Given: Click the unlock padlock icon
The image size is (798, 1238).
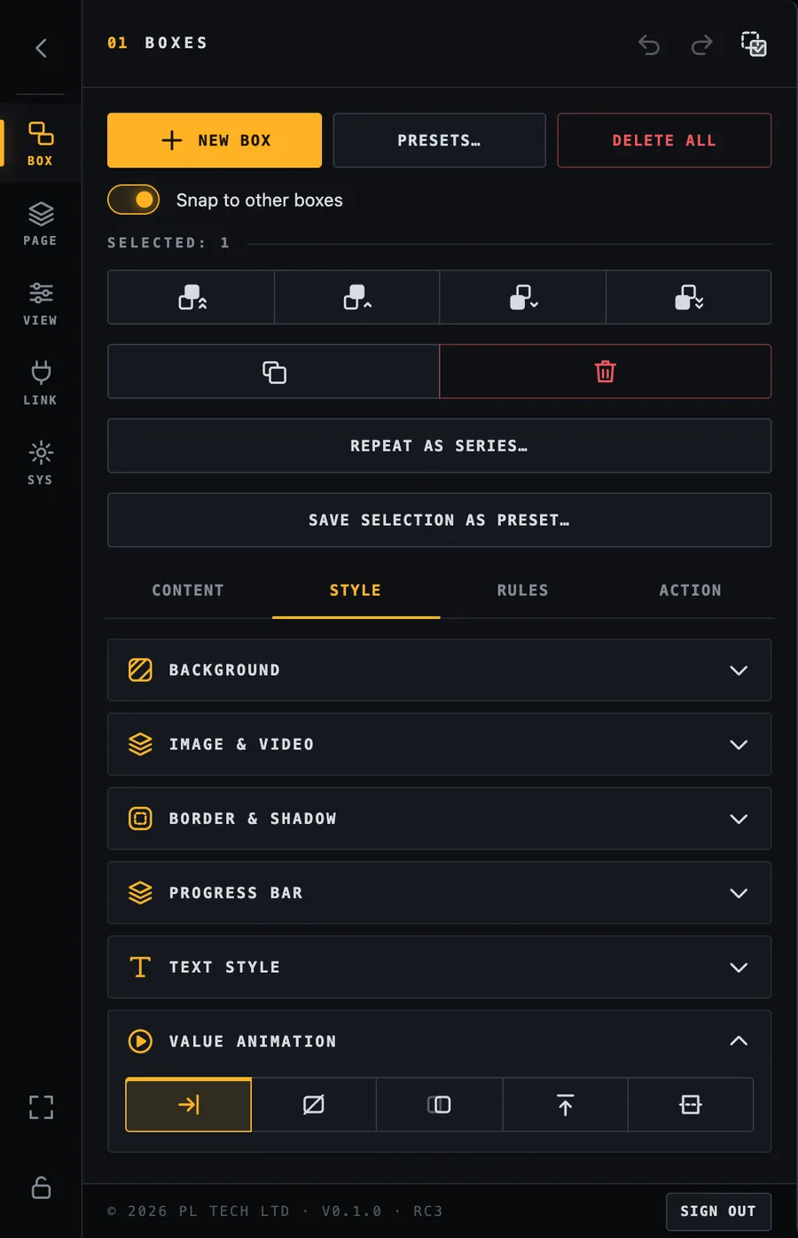Looking at the screenshot, I should pos(41,1187).
